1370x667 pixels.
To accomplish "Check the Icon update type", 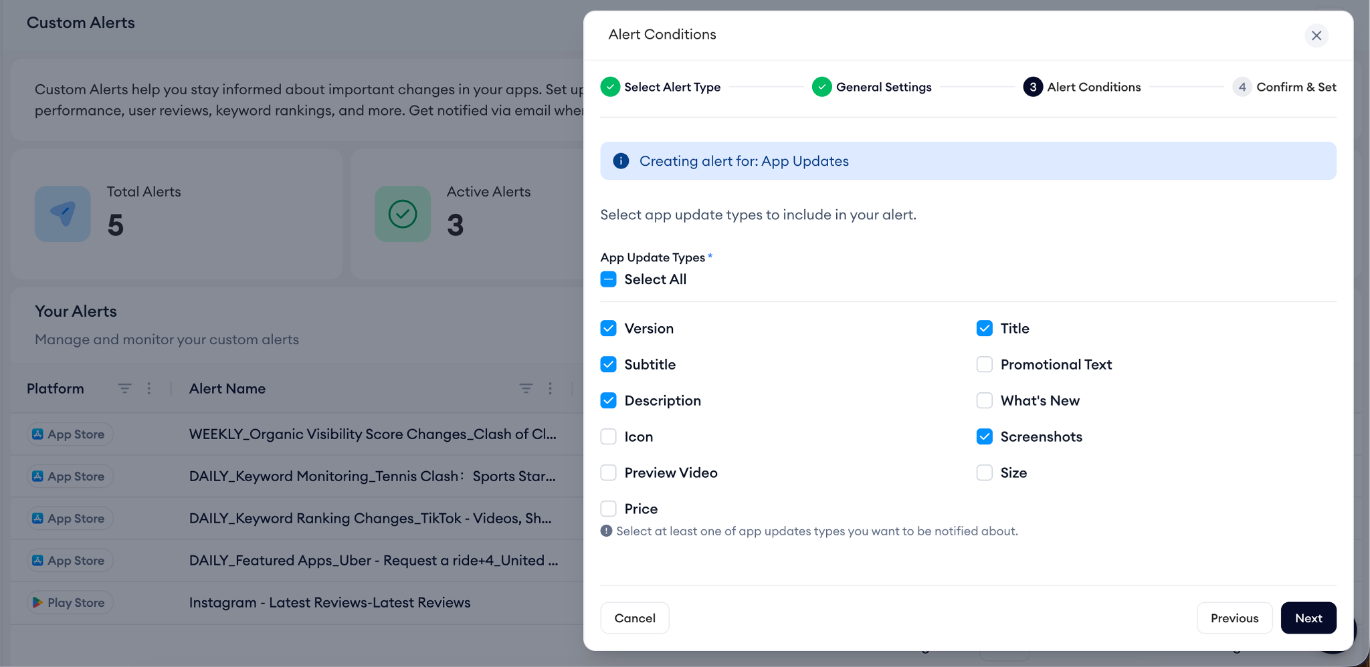I will click(x=608, y=436).
